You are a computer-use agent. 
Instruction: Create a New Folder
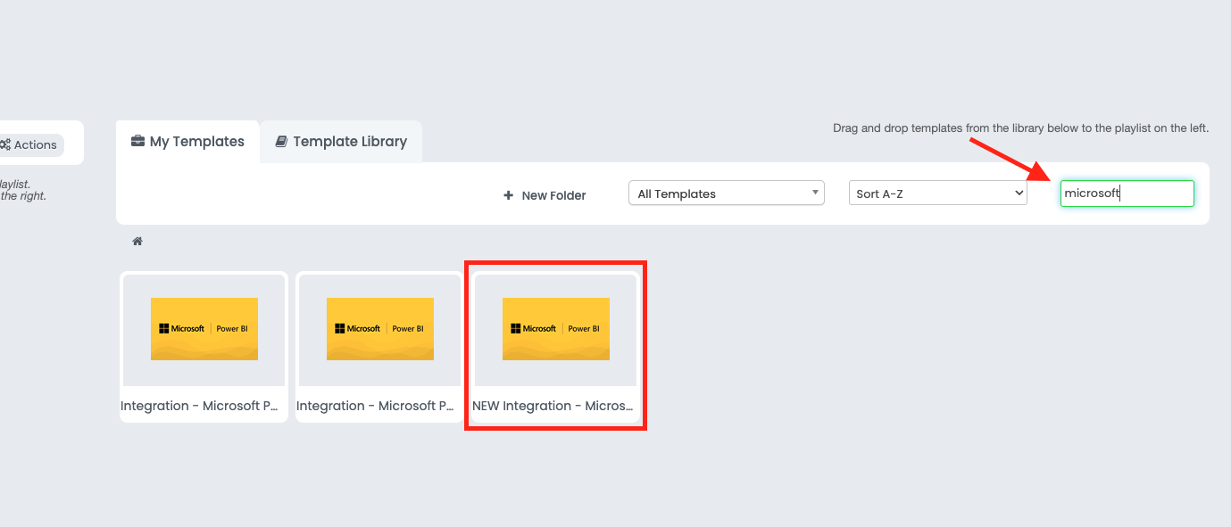point(545,195)
